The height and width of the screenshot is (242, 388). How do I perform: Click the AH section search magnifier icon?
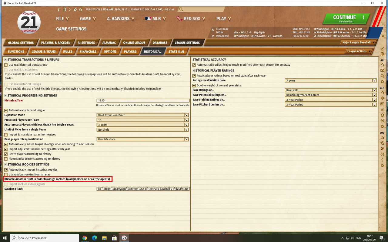[x=382, y=76]
